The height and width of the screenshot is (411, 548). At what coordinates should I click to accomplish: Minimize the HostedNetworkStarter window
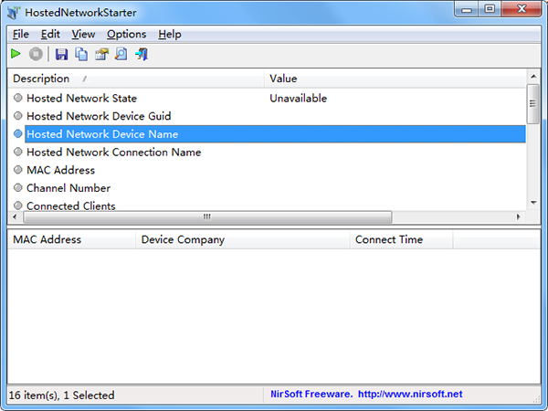click(x=467, y=9)
